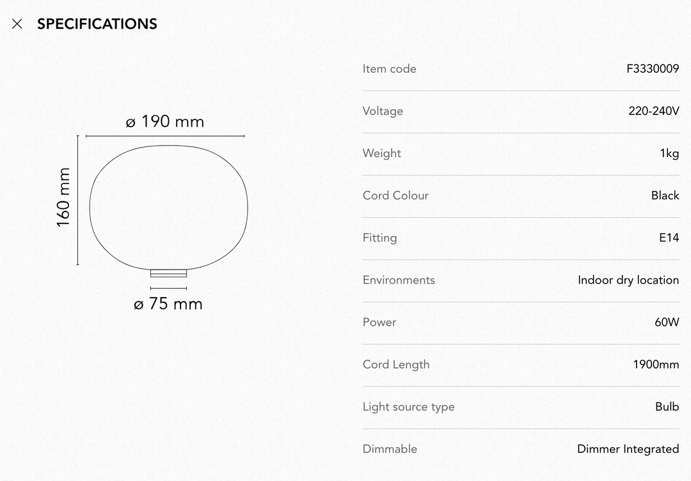Click the 160 mm height label
691x481 pixels.
click(63, 197)
